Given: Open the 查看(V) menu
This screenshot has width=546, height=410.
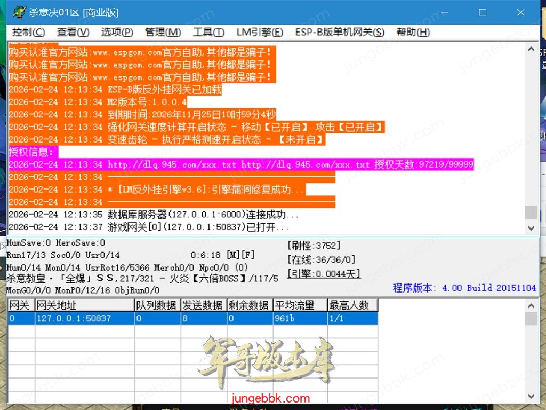Looking at the screenshot, I should coord(73,32).
